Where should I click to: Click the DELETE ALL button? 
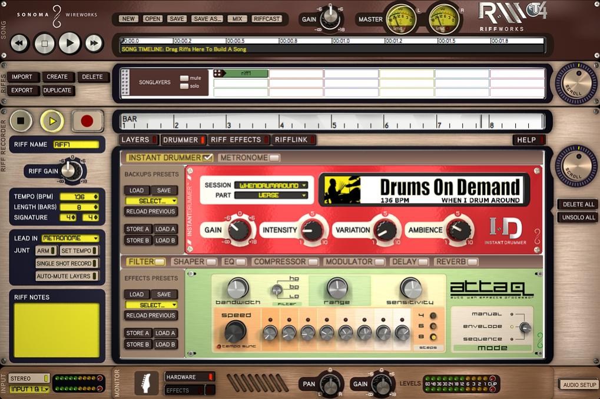tap(578, 204)
